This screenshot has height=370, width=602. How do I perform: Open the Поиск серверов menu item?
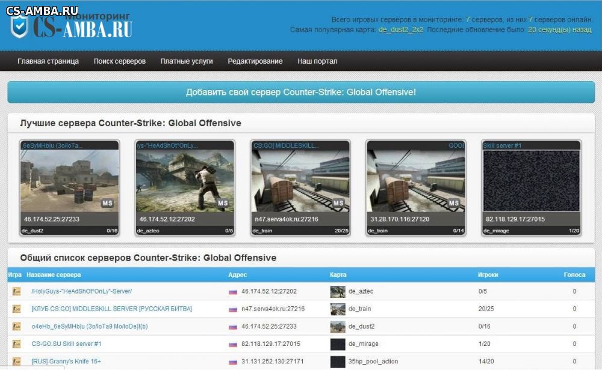point(119,61)
